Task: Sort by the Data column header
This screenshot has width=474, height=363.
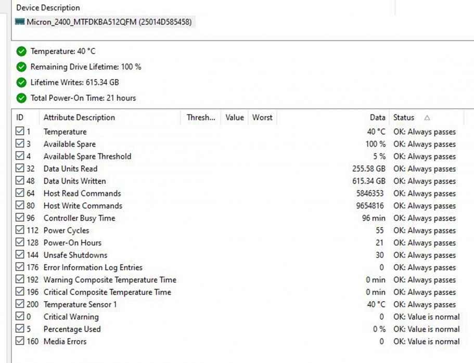Action: tap(377, 118)
